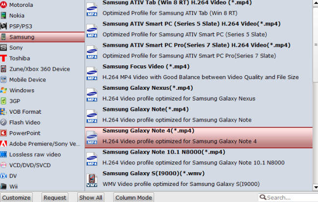Screen dimensions: 318x202
Task: Select Samsung Focus Video (*.mp4)
Action: (199, 72)
